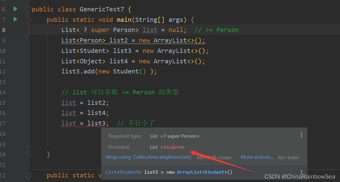This screenshot has height=182, width=340.
Task: Click 'list2' in line 9 declaration
Action: tap(118, 40)
